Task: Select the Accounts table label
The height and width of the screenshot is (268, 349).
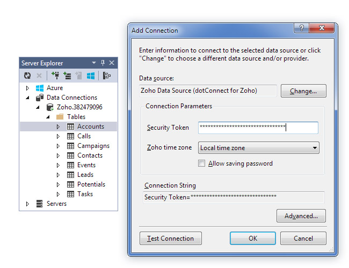Action: [91, 126]
